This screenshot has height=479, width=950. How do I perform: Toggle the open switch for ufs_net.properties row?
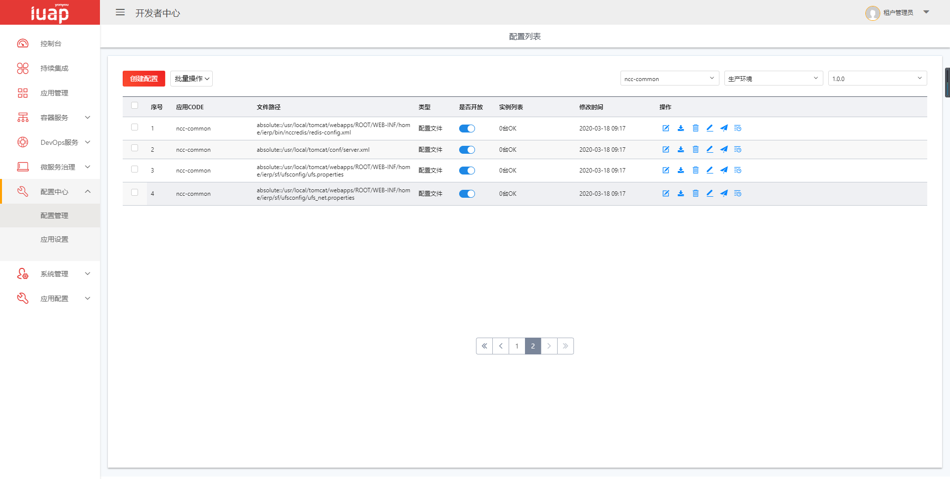(467, 194)
